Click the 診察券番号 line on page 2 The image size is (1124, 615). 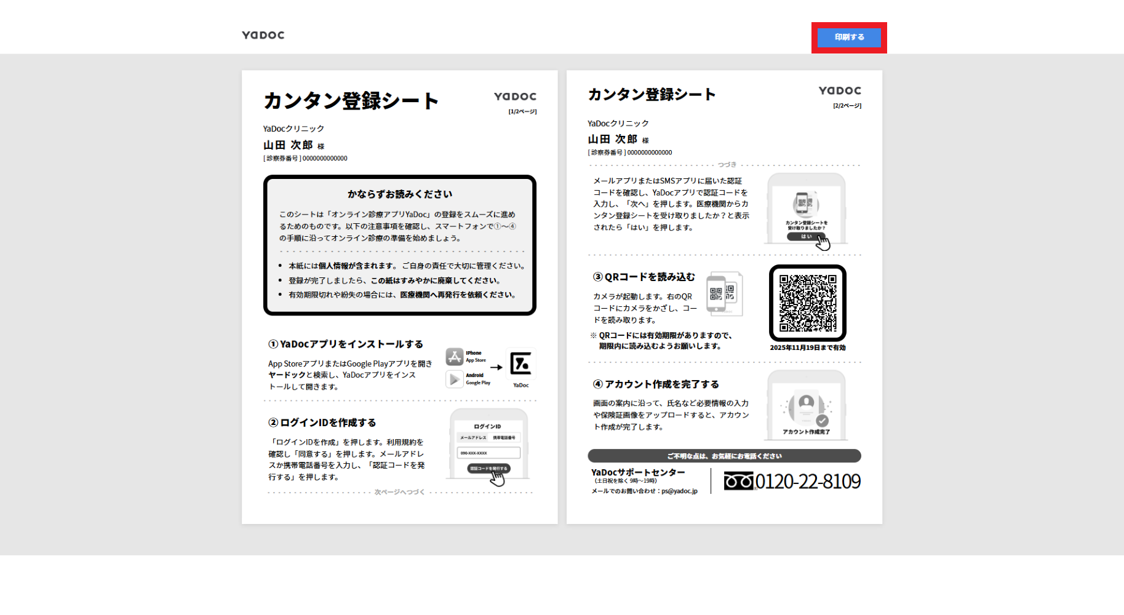coord(630,153)
